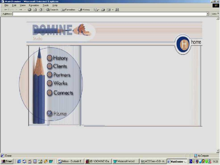Open the Connects page link
This screenshot has width=220, height=165.
click(63, 93)
